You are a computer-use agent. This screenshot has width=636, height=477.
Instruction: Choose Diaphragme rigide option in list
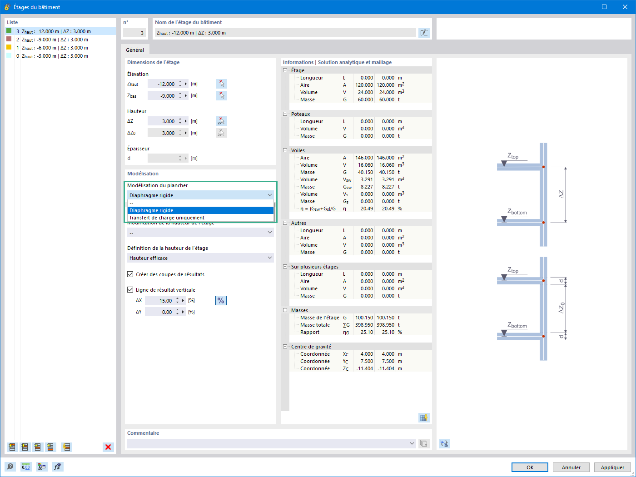pos(200,210)
